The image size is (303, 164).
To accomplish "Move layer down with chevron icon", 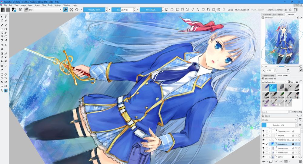I will tap(276, 161).
